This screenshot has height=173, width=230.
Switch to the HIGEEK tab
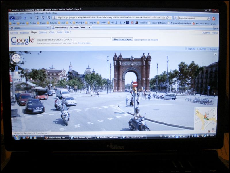(x=30, y=28)
